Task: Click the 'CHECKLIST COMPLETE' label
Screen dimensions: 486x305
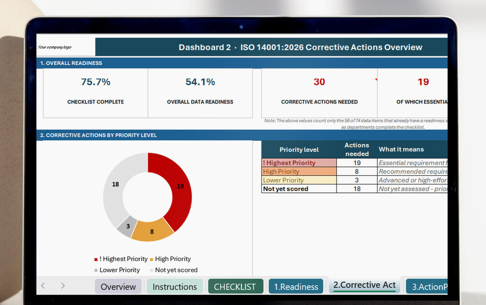Action: 96,102
